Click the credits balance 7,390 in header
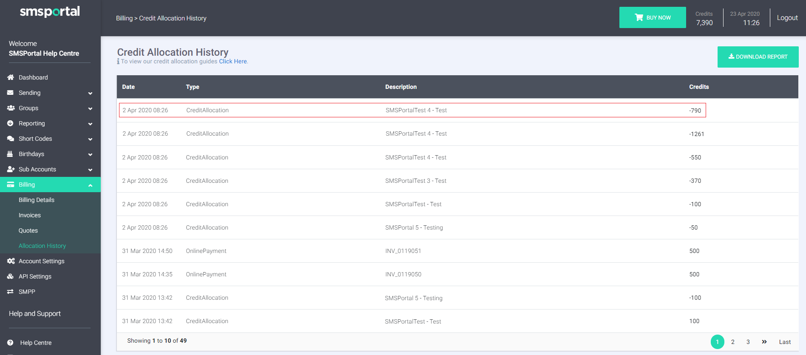Viewport: 806px width, 355px height. point(704,23)
